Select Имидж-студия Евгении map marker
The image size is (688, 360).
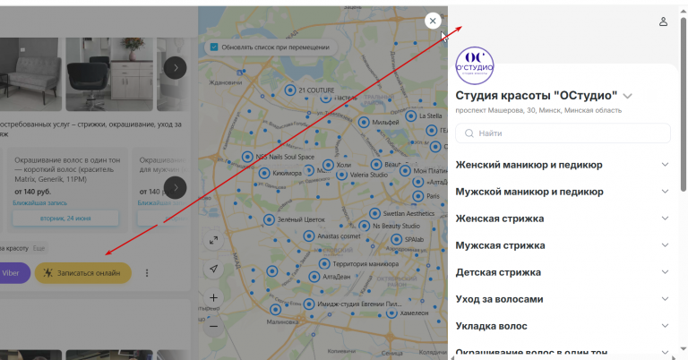309,304
